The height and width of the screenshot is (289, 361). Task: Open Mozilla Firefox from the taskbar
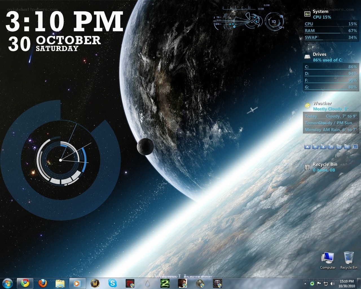(x=43, y=283)
